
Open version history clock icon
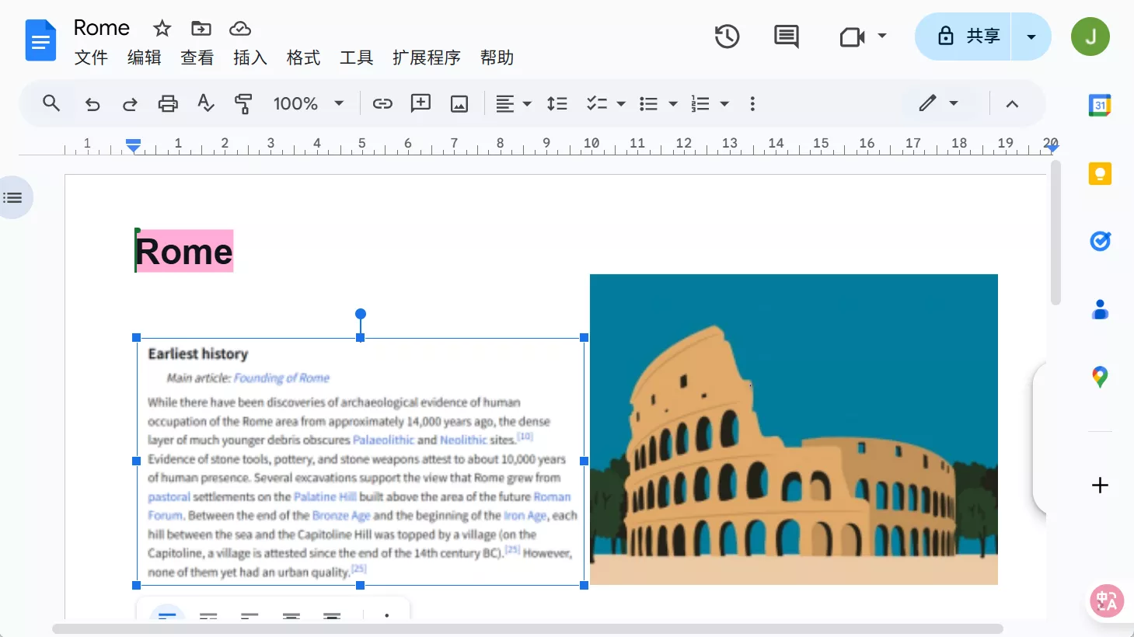pyautogui.click(x=727, y=36)
